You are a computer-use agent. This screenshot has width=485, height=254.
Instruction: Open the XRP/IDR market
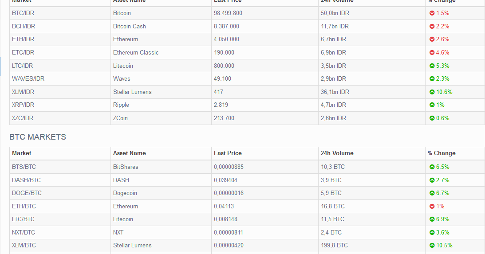[23, 105]
